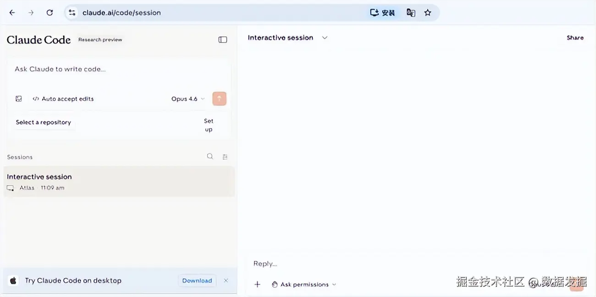This screenshot has height=297, width=596.
Task: Open site info icon in address bar
Action: point(72,13)
